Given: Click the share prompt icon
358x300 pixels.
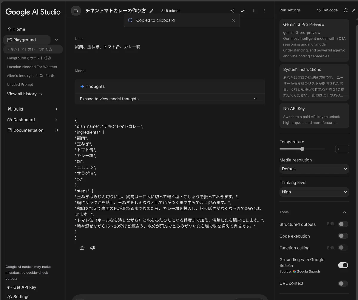Looking at the screenshot, I should [x=232, y=11].
